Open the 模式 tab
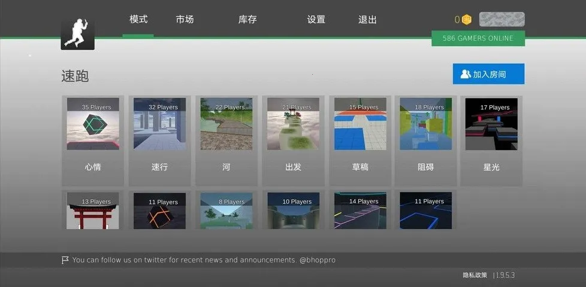This screenshot has width=586, height=287. tap(138, 19)
